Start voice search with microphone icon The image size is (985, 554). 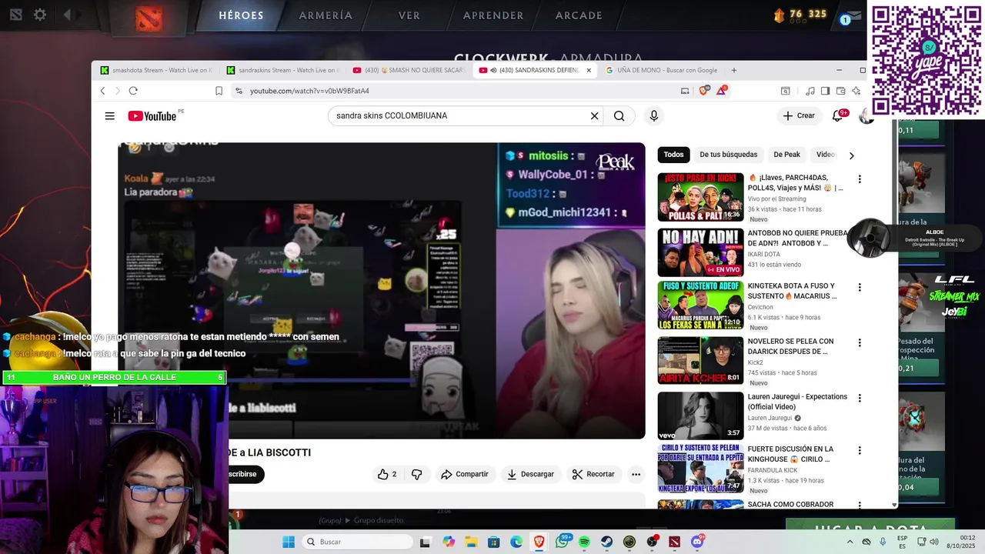(654, 116)
